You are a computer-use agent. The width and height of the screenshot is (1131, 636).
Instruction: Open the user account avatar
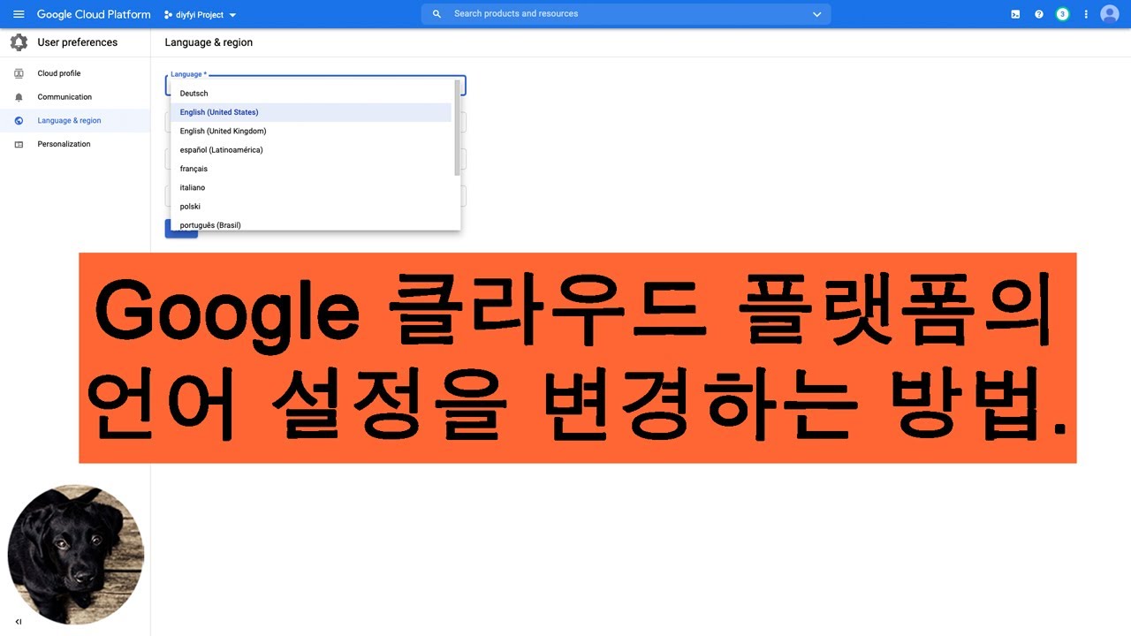[1110, 14]
